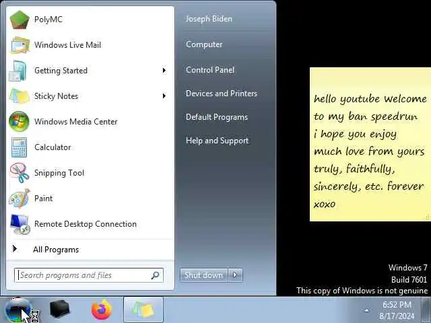Open Help and Support
The width and height of the screenshot is (431, 323).
[217, 141]
